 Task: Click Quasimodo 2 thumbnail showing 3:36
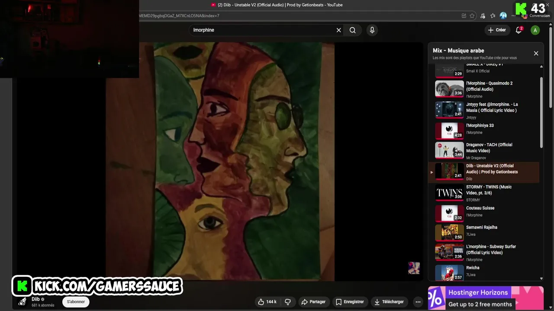pos(449,89)
